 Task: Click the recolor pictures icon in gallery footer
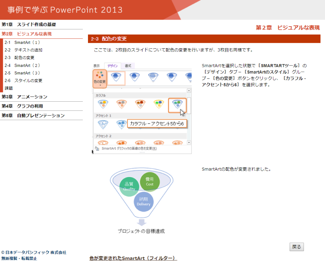click(x=97, y=148)
